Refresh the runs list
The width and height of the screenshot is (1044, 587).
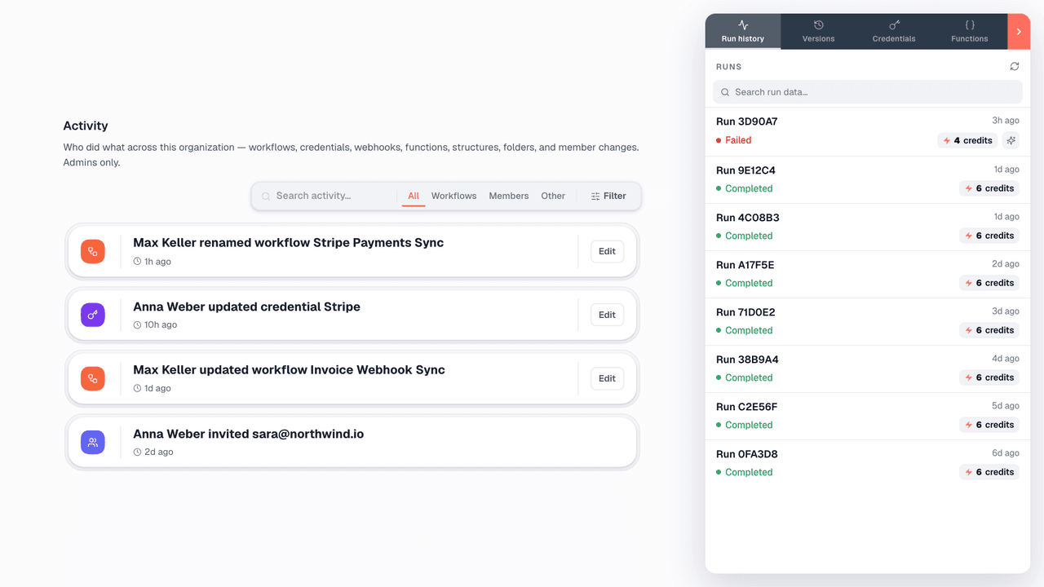point(1015,66)
